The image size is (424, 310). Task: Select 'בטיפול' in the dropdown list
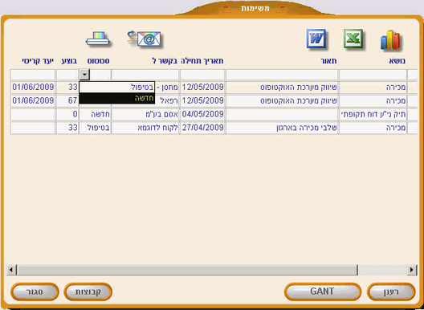tap(116, 87)
